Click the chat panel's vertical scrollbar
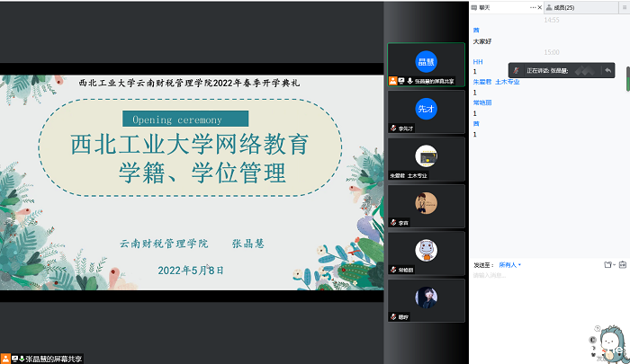 pos(628,79)
